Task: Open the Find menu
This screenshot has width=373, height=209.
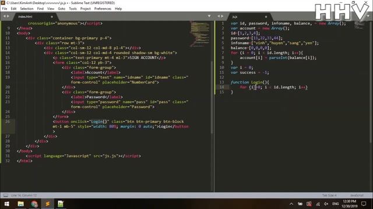Action: (40, 9)
